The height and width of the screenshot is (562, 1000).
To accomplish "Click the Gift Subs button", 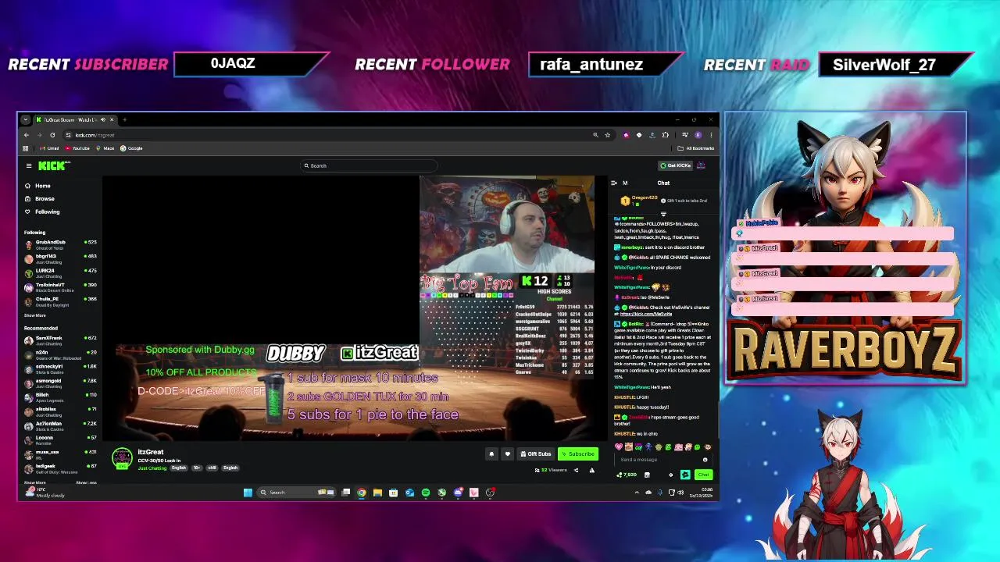I will 536,454.
